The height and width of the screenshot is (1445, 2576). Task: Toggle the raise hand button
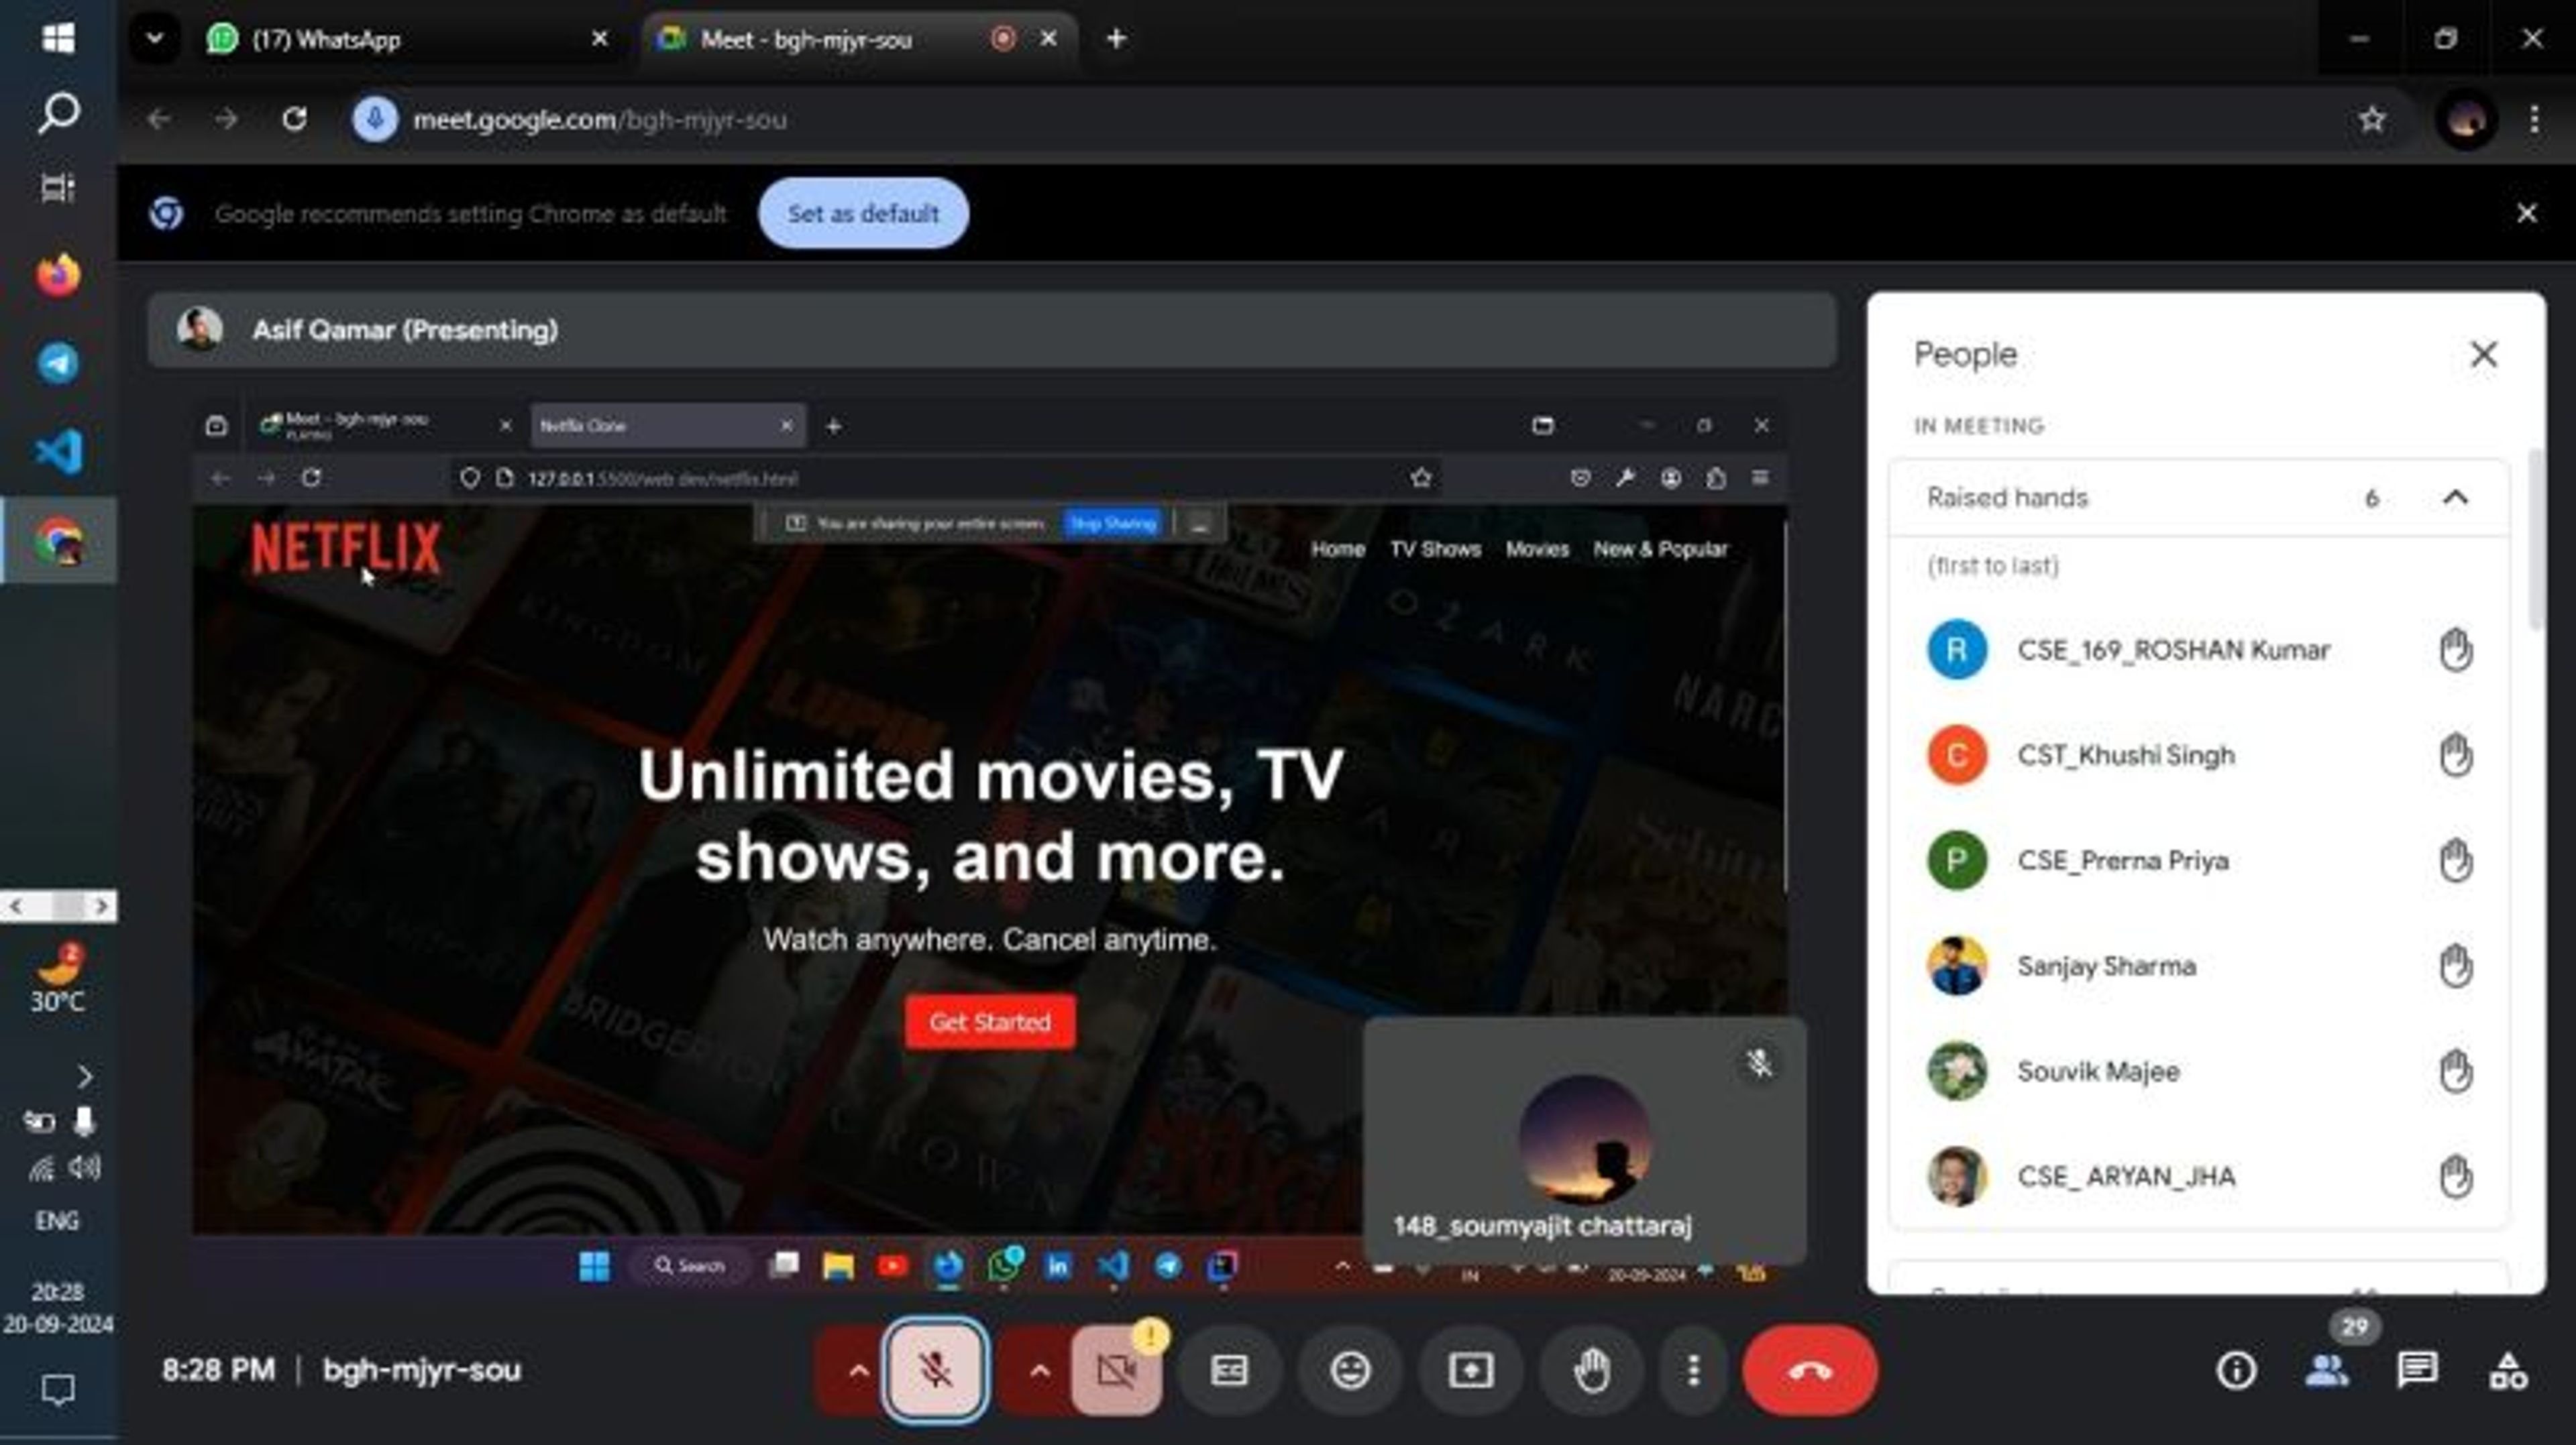coord(1591,1370)
